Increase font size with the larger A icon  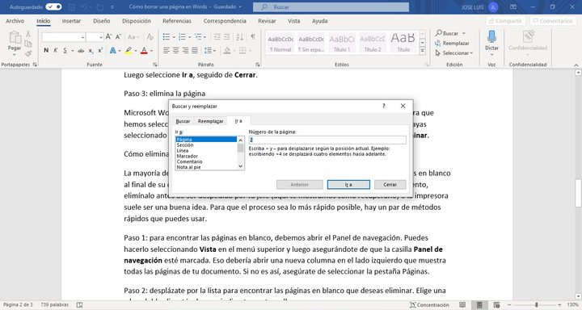point(108,36)
